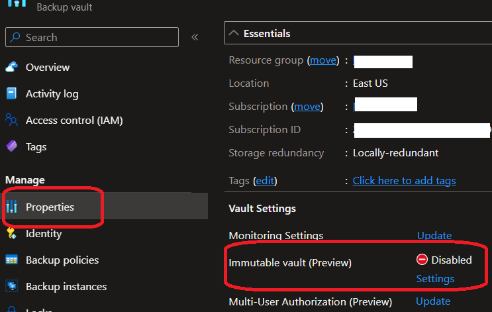Click the Backup policies icon
The width and height of the screenshot is (492, 312).
coord(11,260)
